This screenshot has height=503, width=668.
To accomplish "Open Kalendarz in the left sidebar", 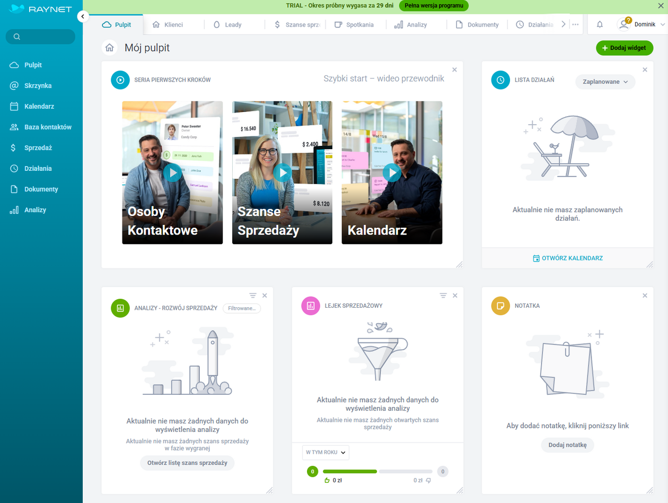I will click(x=39, y=106).
